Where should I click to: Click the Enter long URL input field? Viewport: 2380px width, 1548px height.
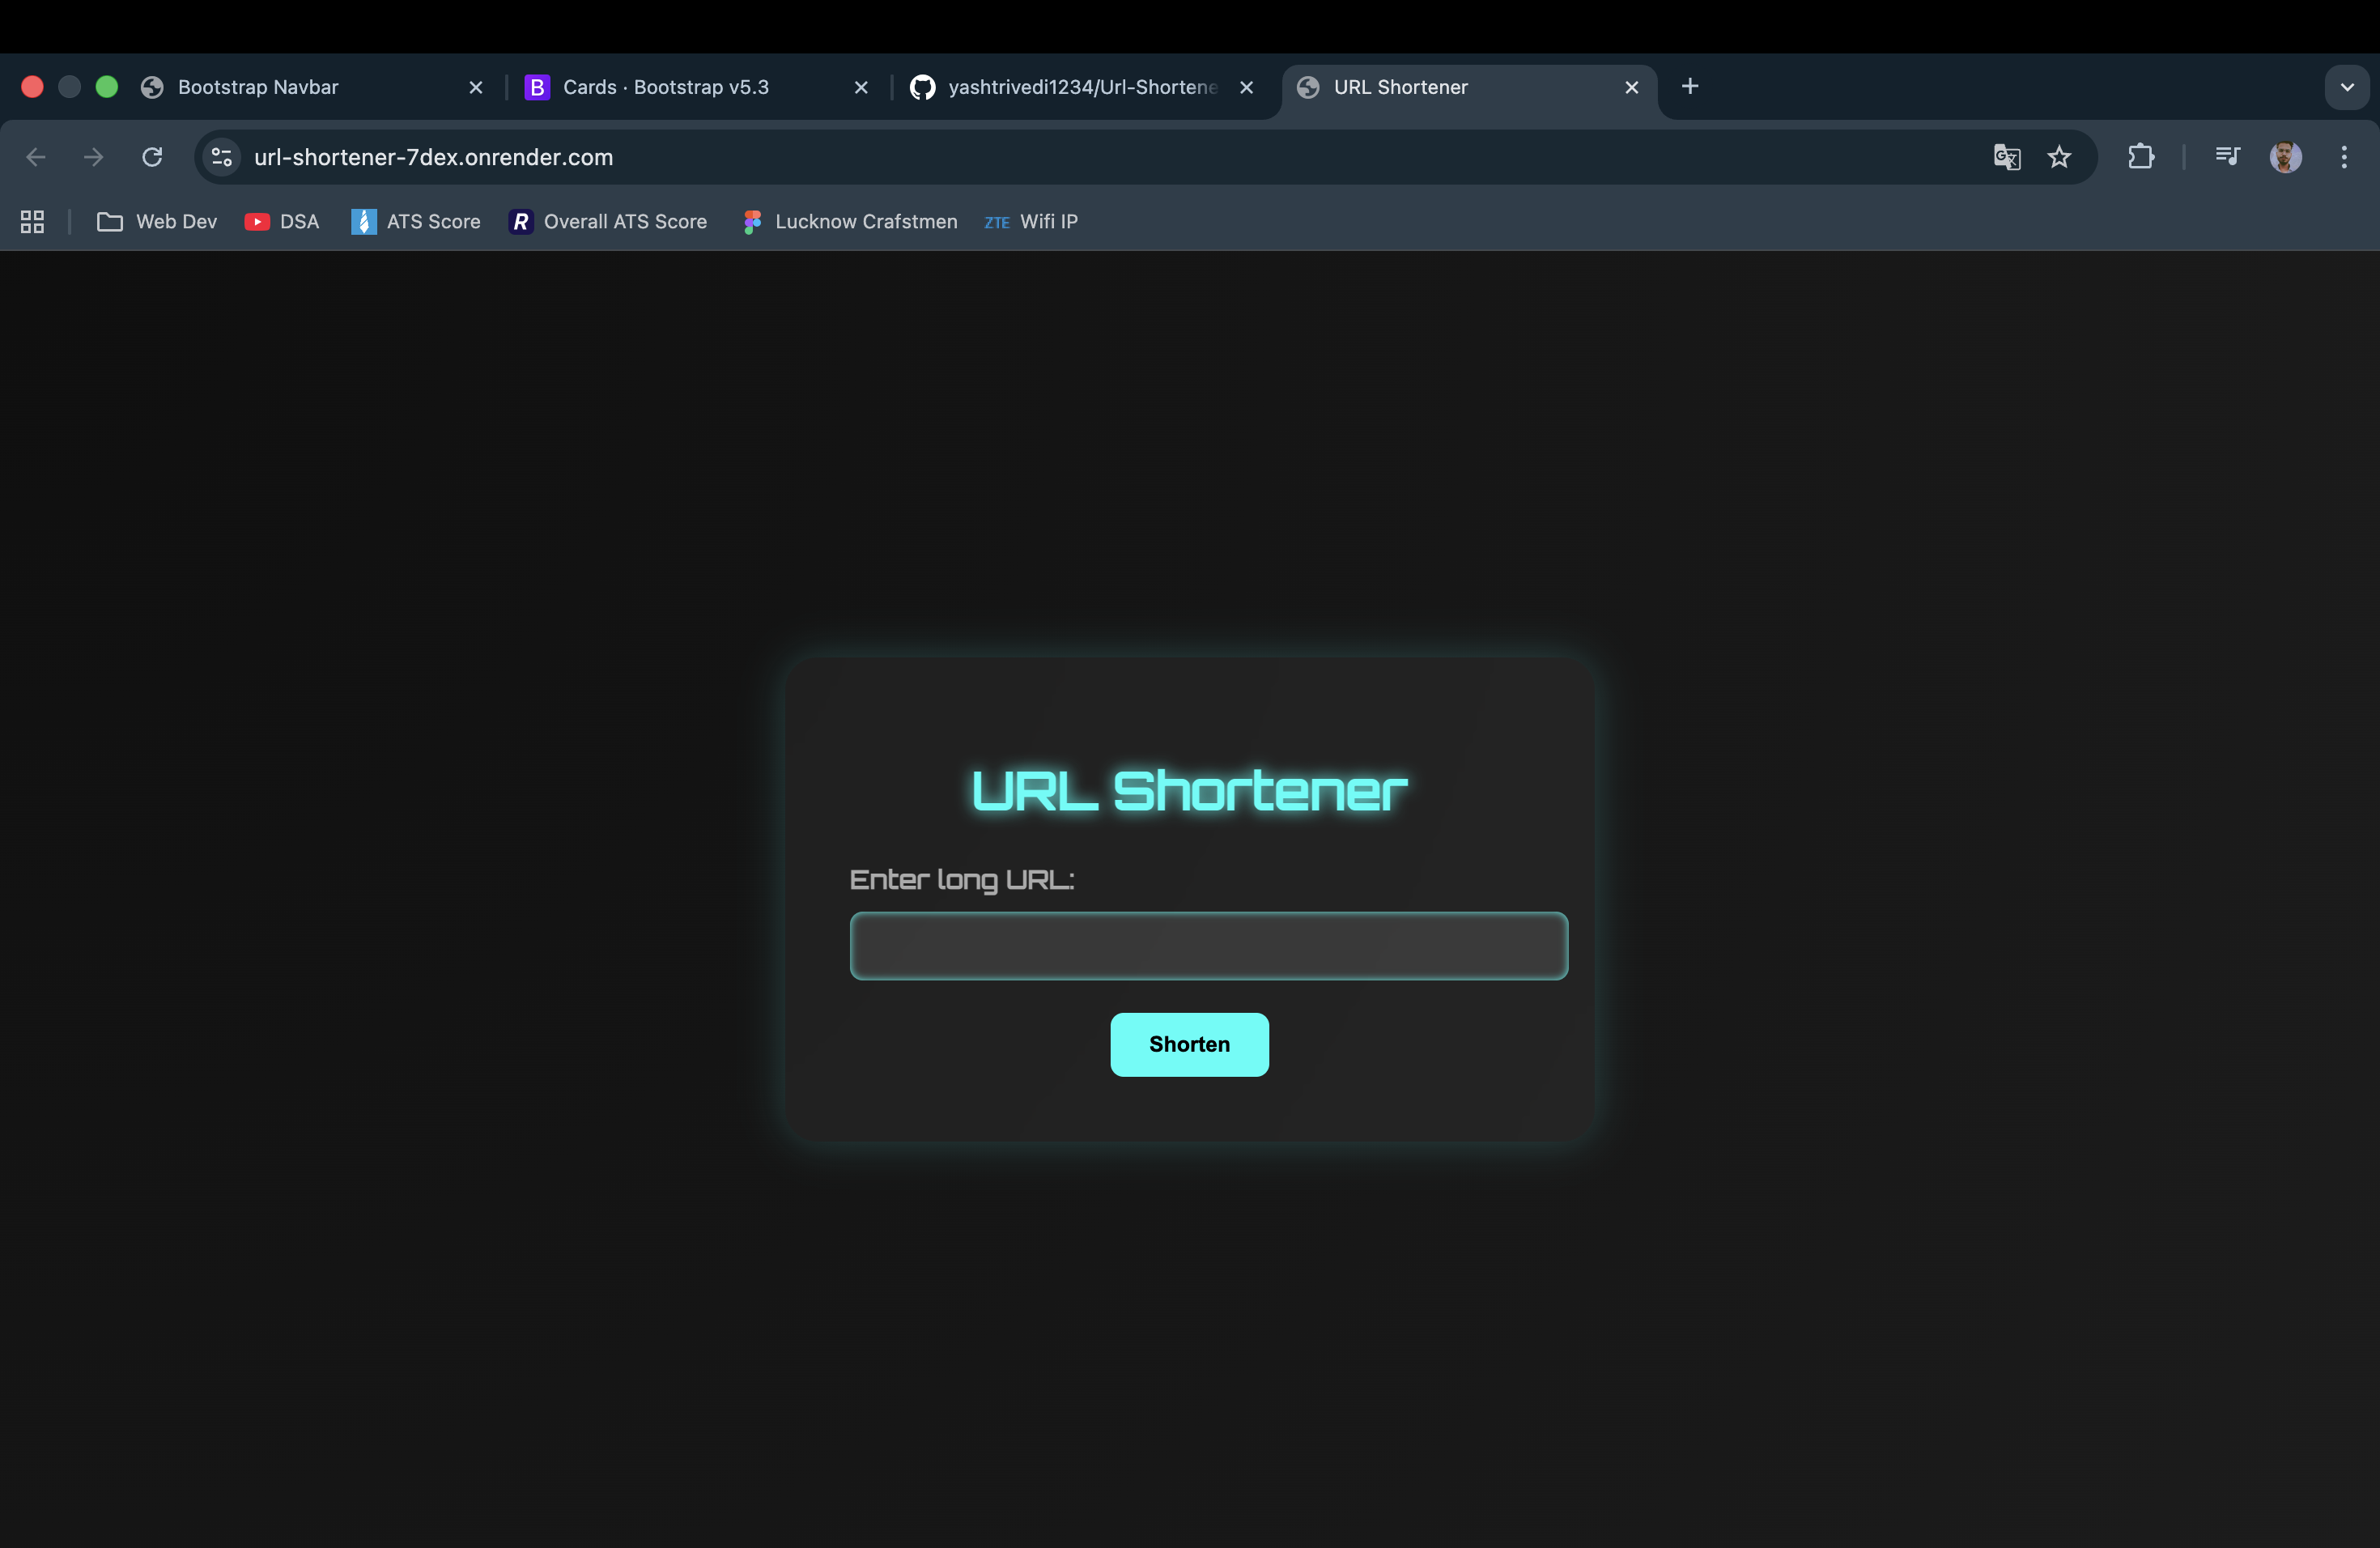(1208, 946)
